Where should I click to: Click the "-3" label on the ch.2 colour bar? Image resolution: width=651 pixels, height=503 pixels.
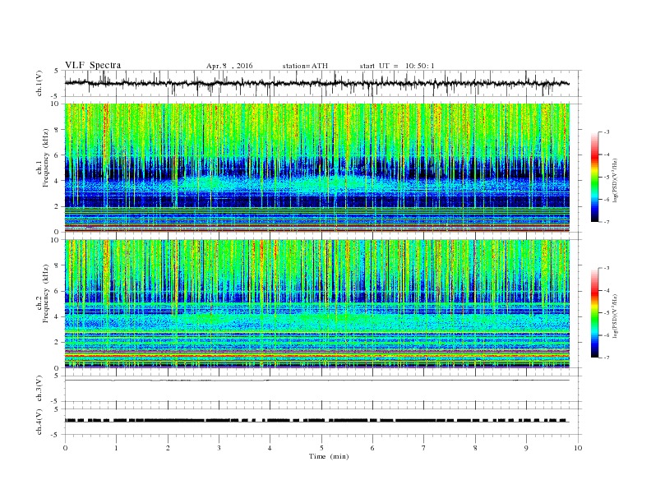coord(606,268)
